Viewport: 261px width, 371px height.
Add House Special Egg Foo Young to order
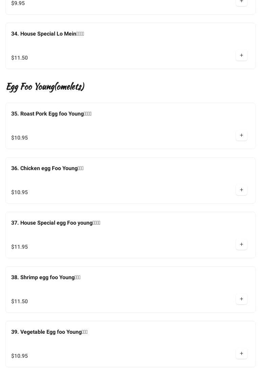(x=241, y=245)
